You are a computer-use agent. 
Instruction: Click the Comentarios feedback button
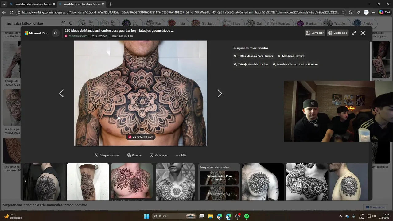pos(375,207)
